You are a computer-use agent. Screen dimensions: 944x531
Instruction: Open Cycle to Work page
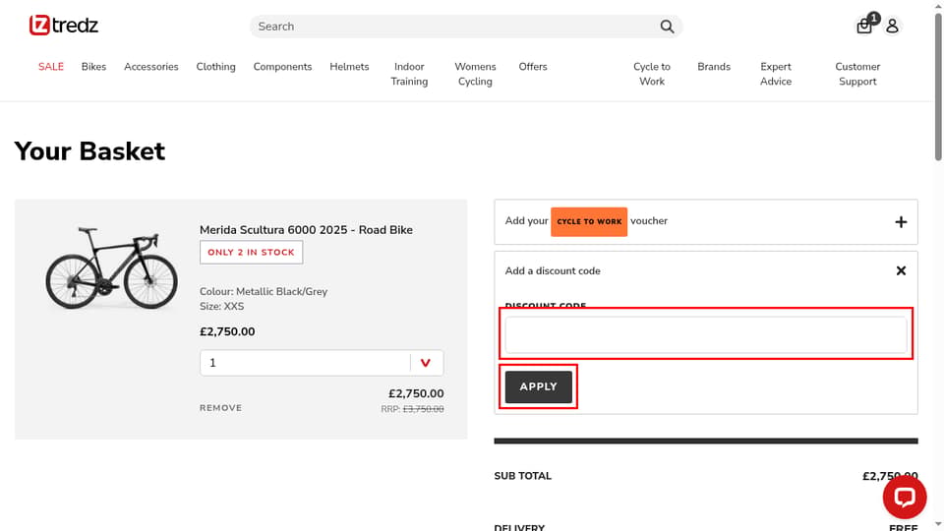(651, 74)
